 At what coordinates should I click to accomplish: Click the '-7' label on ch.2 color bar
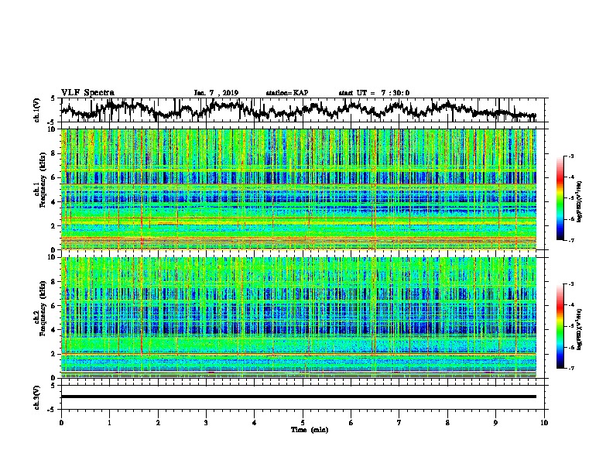pyautogui.click(x=571, y=368)
